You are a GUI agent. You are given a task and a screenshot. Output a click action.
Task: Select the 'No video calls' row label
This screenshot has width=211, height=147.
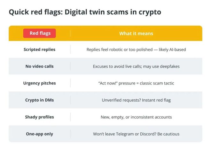pos(40,66)
